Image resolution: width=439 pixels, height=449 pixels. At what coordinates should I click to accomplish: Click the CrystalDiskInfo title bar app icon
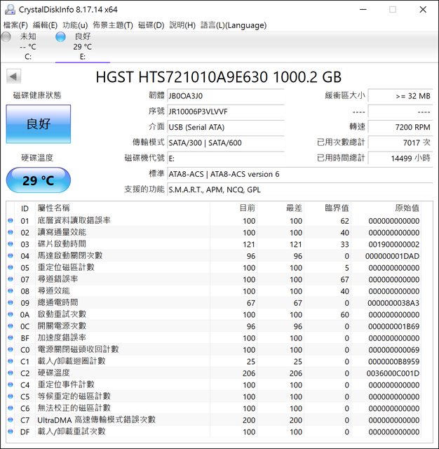coord(9,9)
